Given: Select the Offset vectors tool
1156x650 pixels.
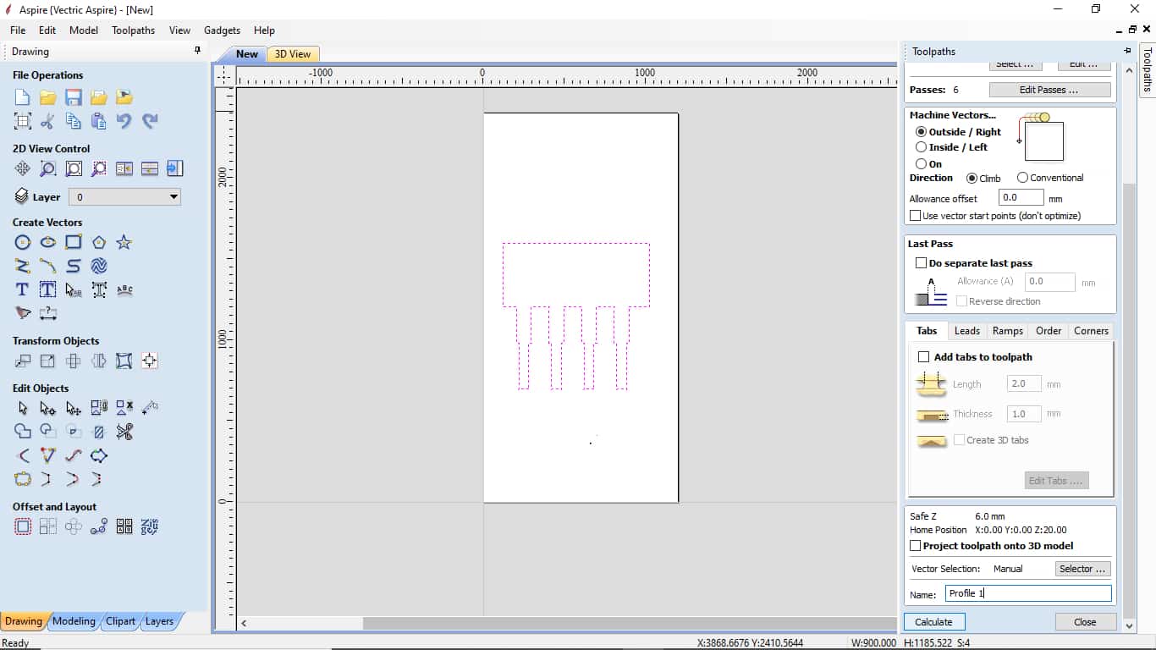Looking at the screenshot, I should (23, 527).
